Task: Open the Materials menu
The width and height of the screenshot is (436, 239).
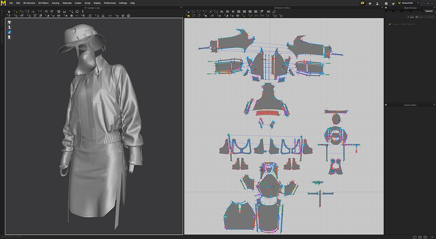Action: point(67,3)
